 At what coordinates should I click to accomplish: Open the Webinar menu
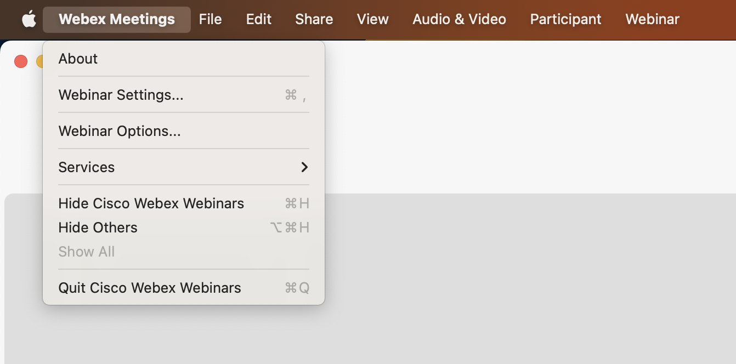click(653, 19)
